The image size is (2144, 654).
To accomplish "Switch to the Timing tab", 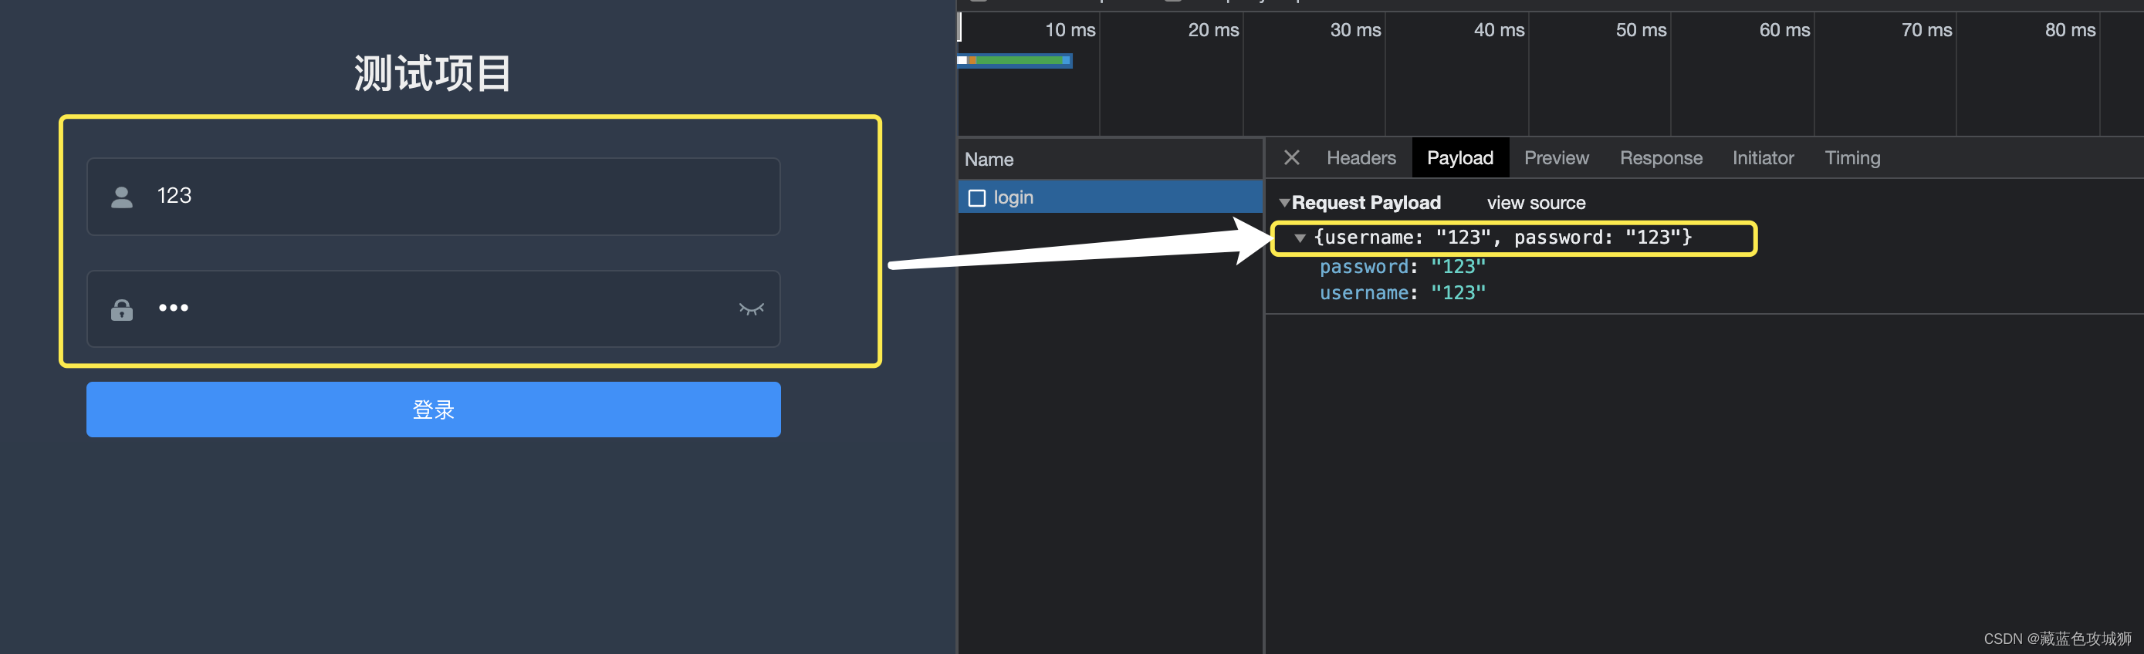I will pos(1851,157).
